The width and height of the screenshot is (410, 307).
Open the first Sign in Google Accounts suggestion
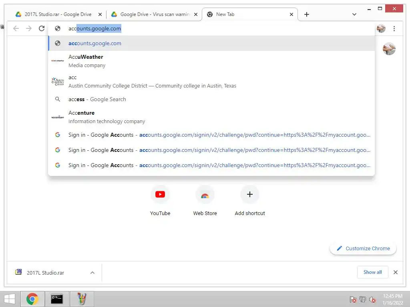[x=211, y=135]
